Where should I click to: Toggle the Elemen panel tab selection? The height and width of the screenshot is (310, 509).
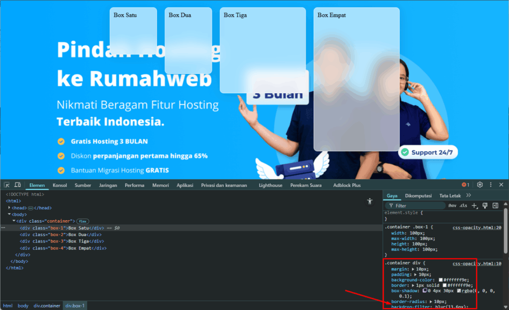point(37,185)
